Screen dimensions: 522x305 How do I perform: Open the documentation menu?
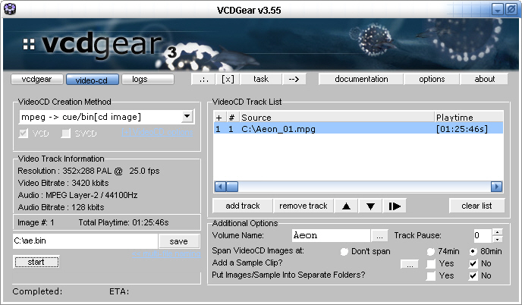click(x=361, y=79)
